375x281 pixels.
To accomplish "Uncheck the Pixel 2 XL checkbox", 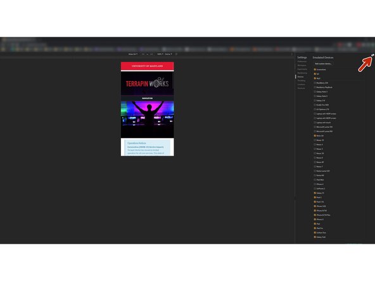I will click(315, 202).
